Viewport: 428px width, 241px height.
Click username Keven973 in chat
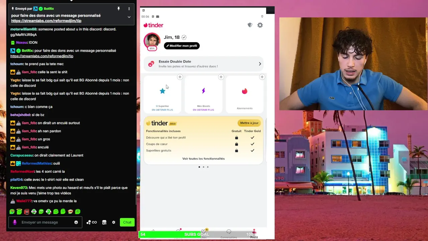click(19, 188)
